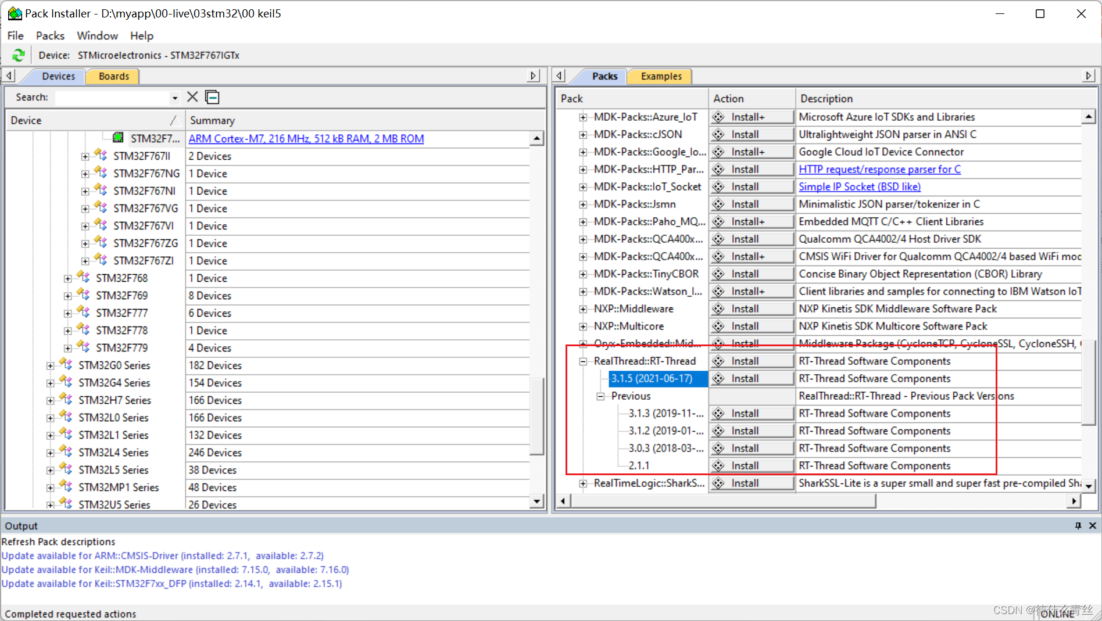Click the family icon for STM32H7 Series
The width and height of the screenshot is (1102, 621).
coord(66,399)
